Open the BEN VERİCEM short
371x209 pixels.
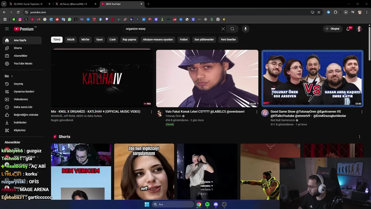(81, 172)
